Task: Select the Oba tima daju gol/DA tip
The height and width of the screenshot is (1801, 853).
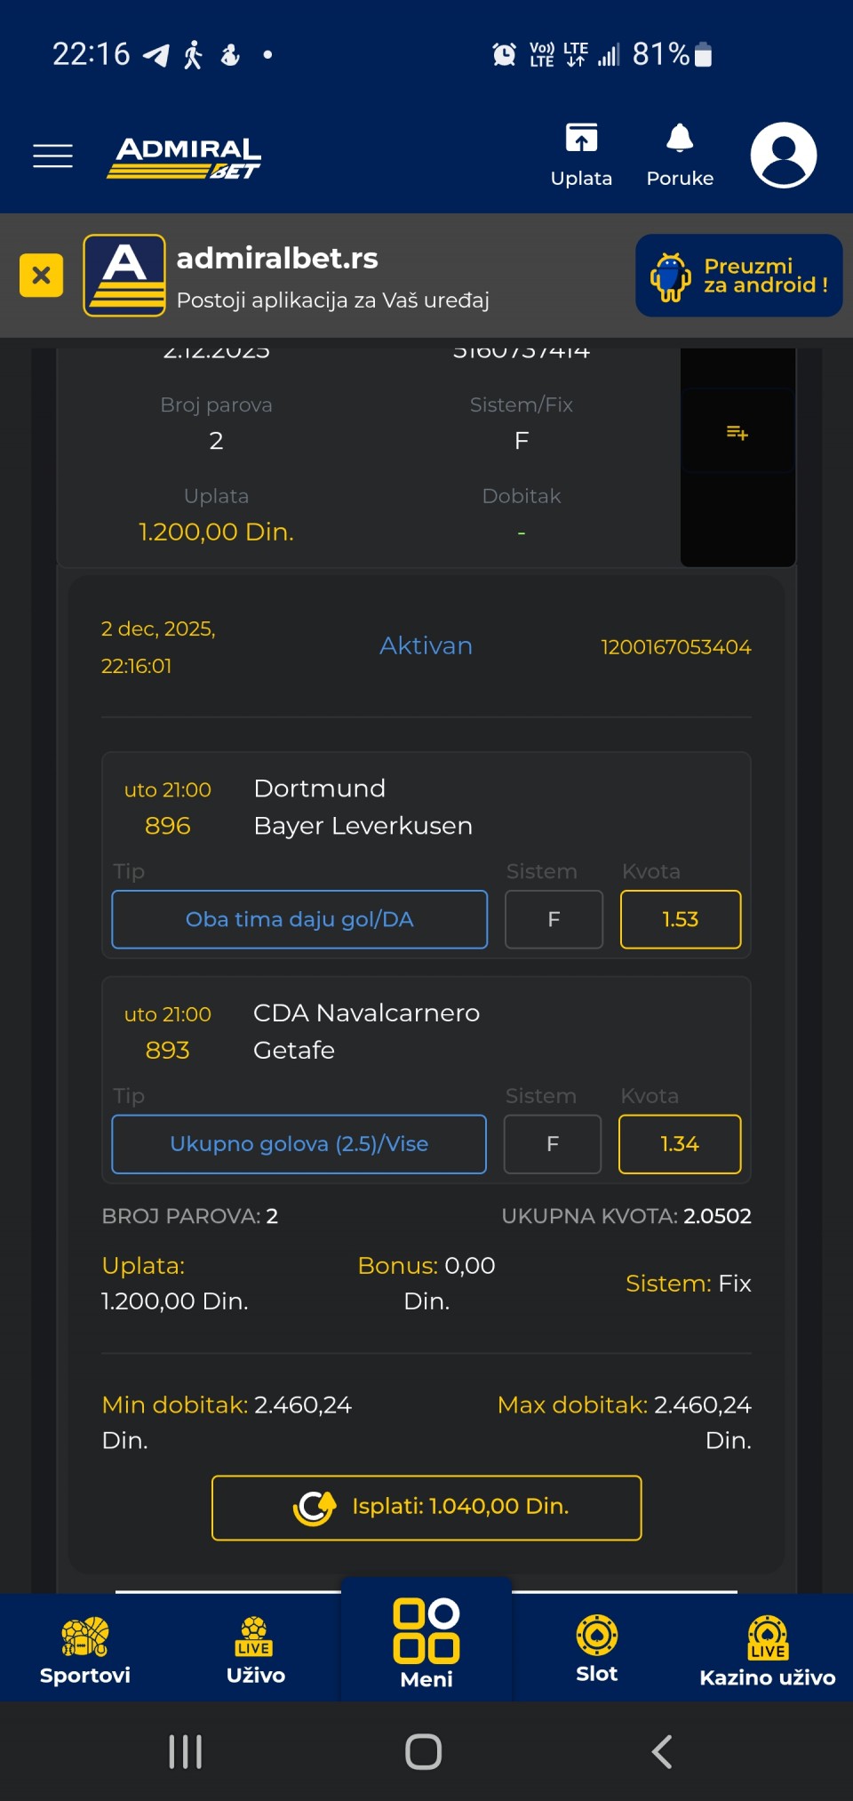Action: coord(299,919)
